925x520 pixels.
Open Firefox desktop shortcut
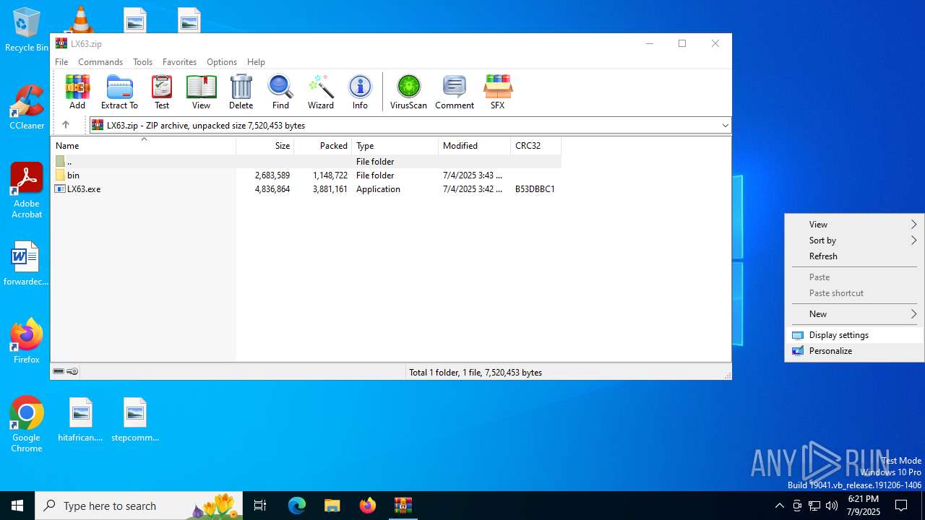click(26, 340)
